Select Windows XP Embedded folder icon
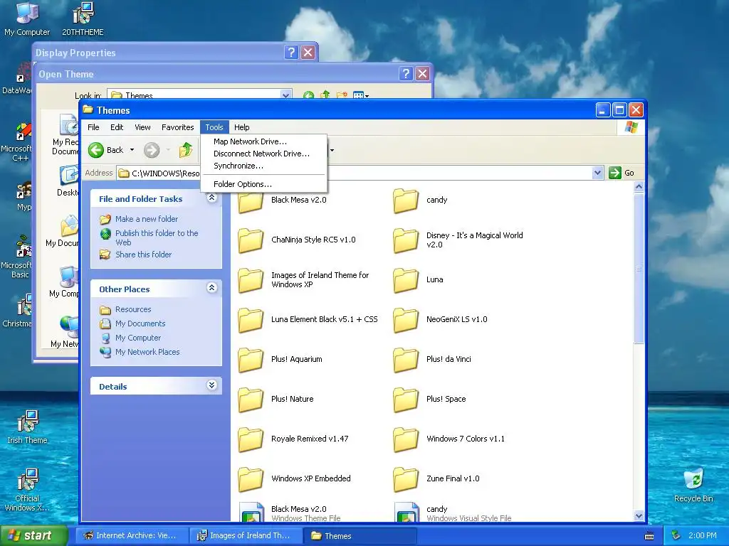The width and height of the screenshot is (729, 546). point(251,480)
